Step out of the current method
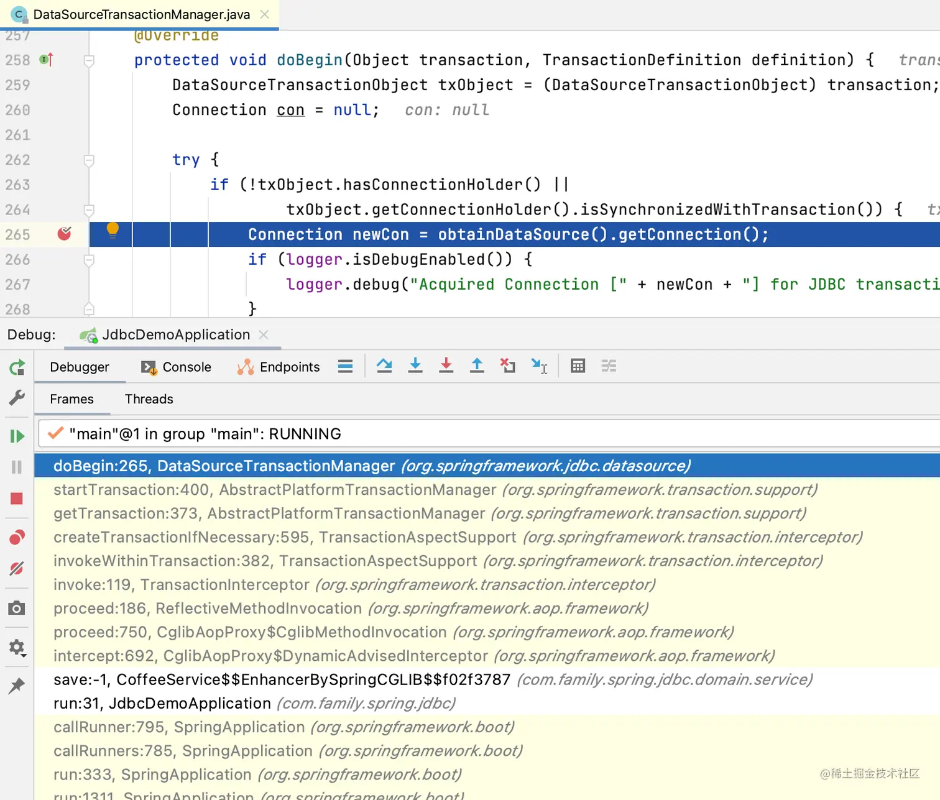Screen dimensions: 940x800 click(x=477, y=366)
